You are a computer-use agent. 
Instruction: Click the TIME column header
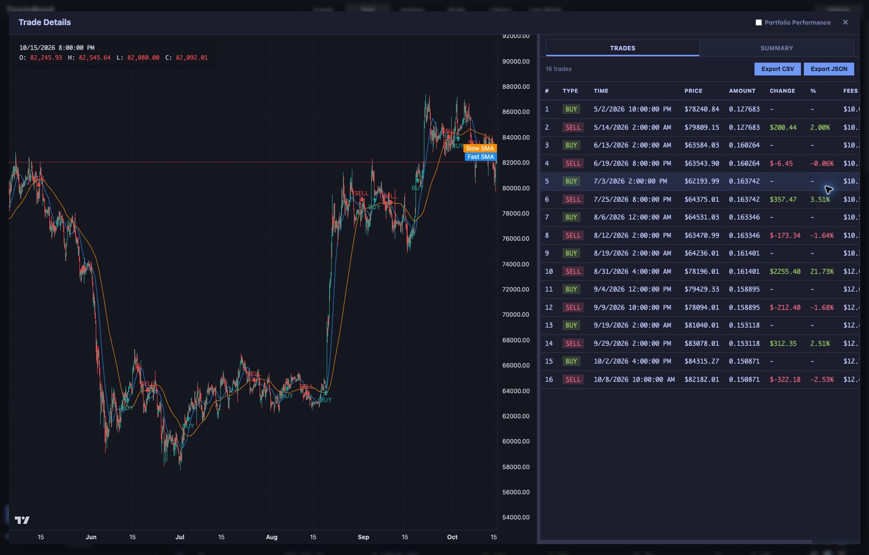601,91
